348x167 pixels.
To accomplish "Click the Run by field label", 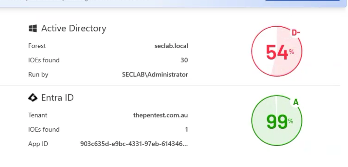I will click(x=38, y=75).
